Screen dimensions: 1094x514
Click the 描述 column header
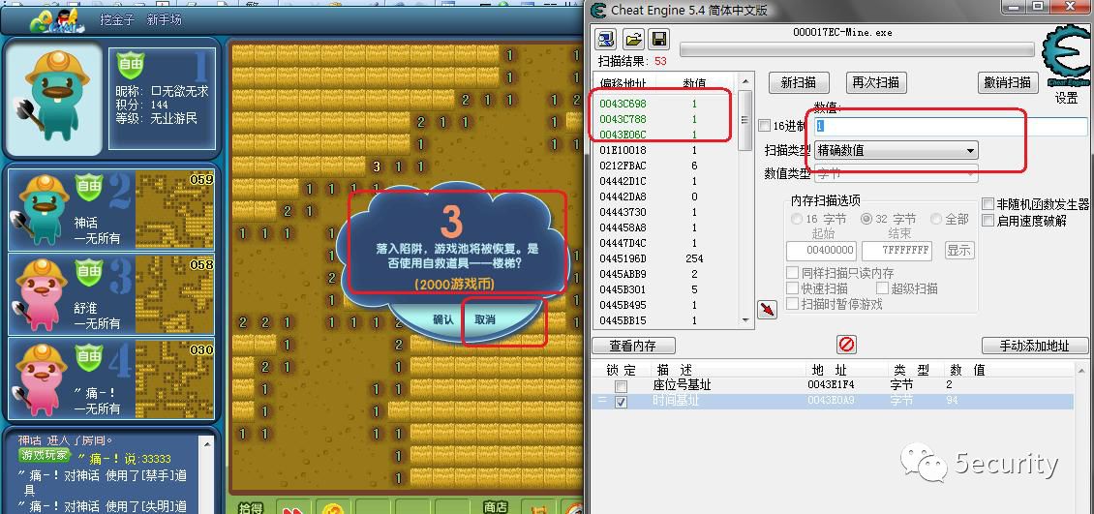(675, 371)
